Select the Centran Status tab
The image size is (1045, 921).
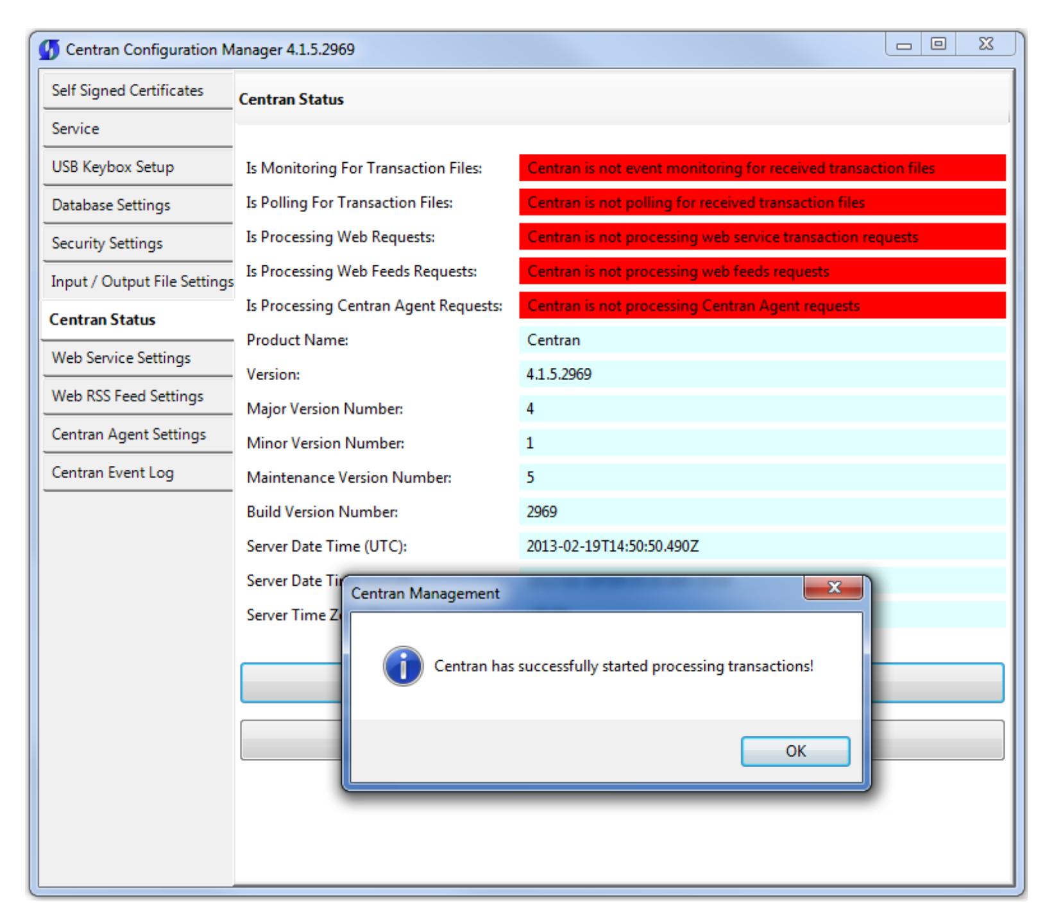click(x=137, y=319)
